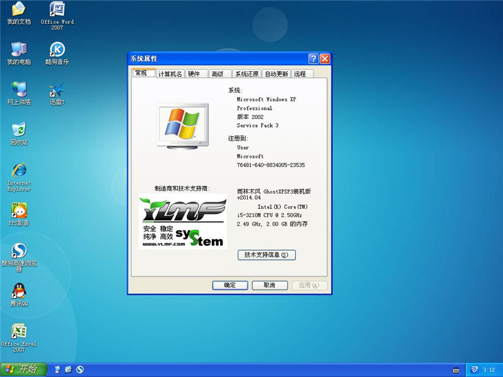The height and width of the screenshot is (377, 503).
Task: Switch to the 计算机名 tab
Action: [x=170, y=74]
